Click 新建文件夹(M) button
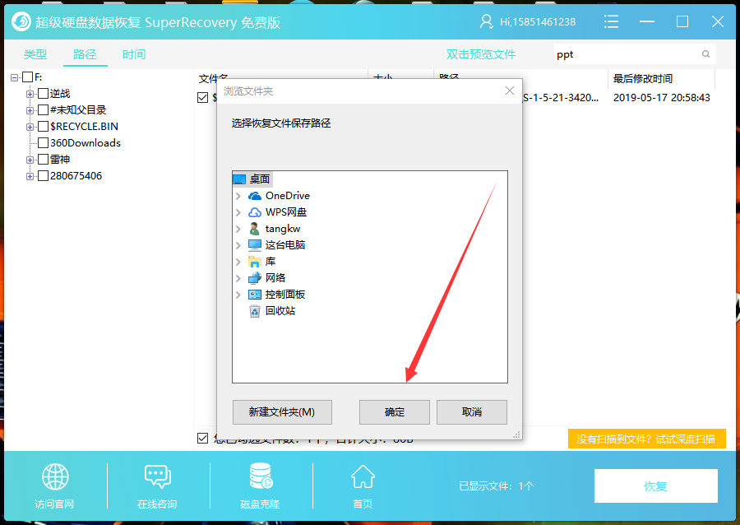Screen dimensions: 740x525 [x=282, y=412]
